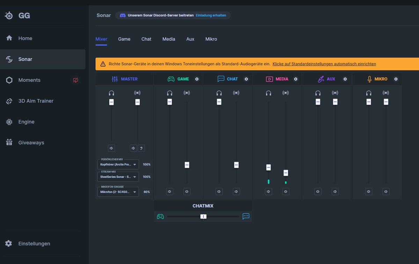This screenshot has width=419, height=264.
Task: Click the MASTER headphone volume slider handle
Action: [111, 102]
